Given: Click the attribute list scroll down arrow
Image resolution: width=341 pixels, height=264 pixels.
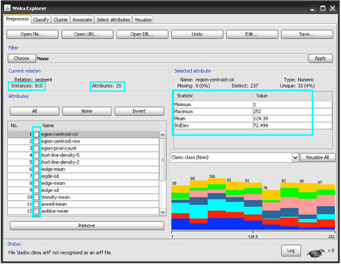Looking at the screenshot, I should (x=163, y=212).
